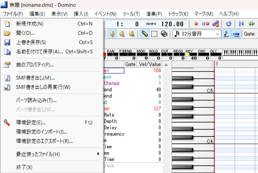Screen dimensions: 258x173
Task: Click the PAN meter value
Action: pos(113,58)
